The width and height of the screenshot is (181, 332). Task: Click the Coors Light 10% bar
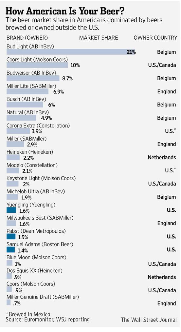click(37, 65)
